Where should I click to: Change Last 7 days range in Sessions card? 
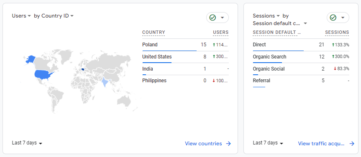268,143
